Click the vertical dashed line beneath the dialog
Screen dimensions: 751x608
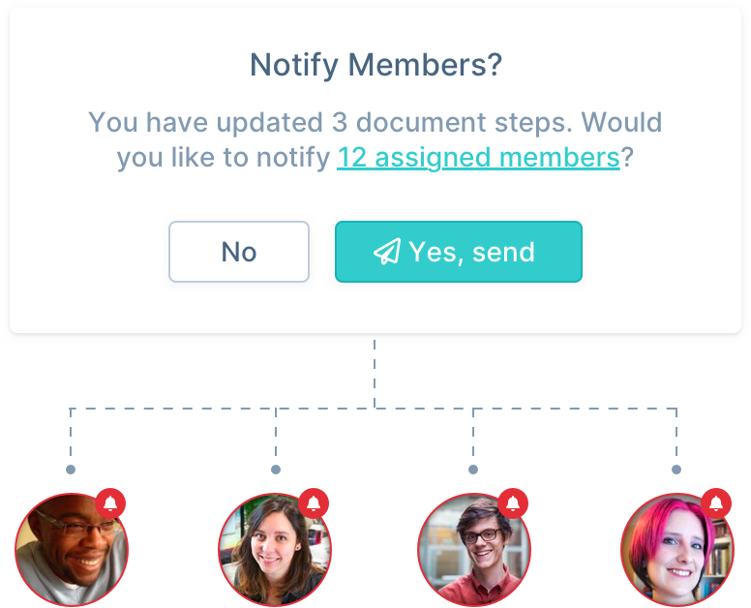(375, 373)
